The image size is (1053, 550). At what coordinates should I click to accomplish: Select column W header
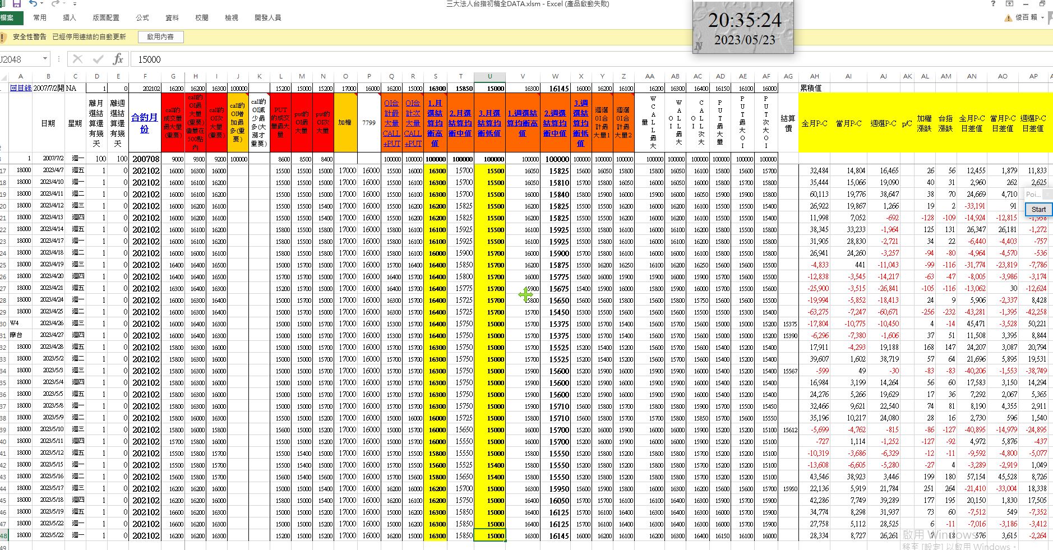tap(555, 76)
